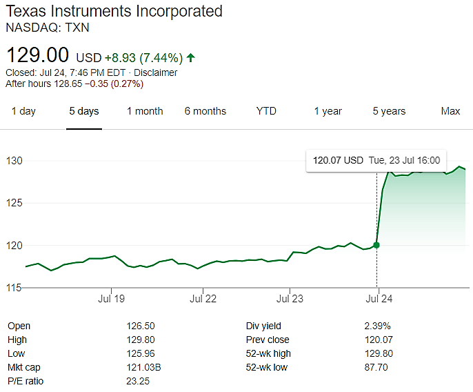Screen dimensions: 473x392
Task: Click the 125 y-axis label
Action: coord(14,203)
